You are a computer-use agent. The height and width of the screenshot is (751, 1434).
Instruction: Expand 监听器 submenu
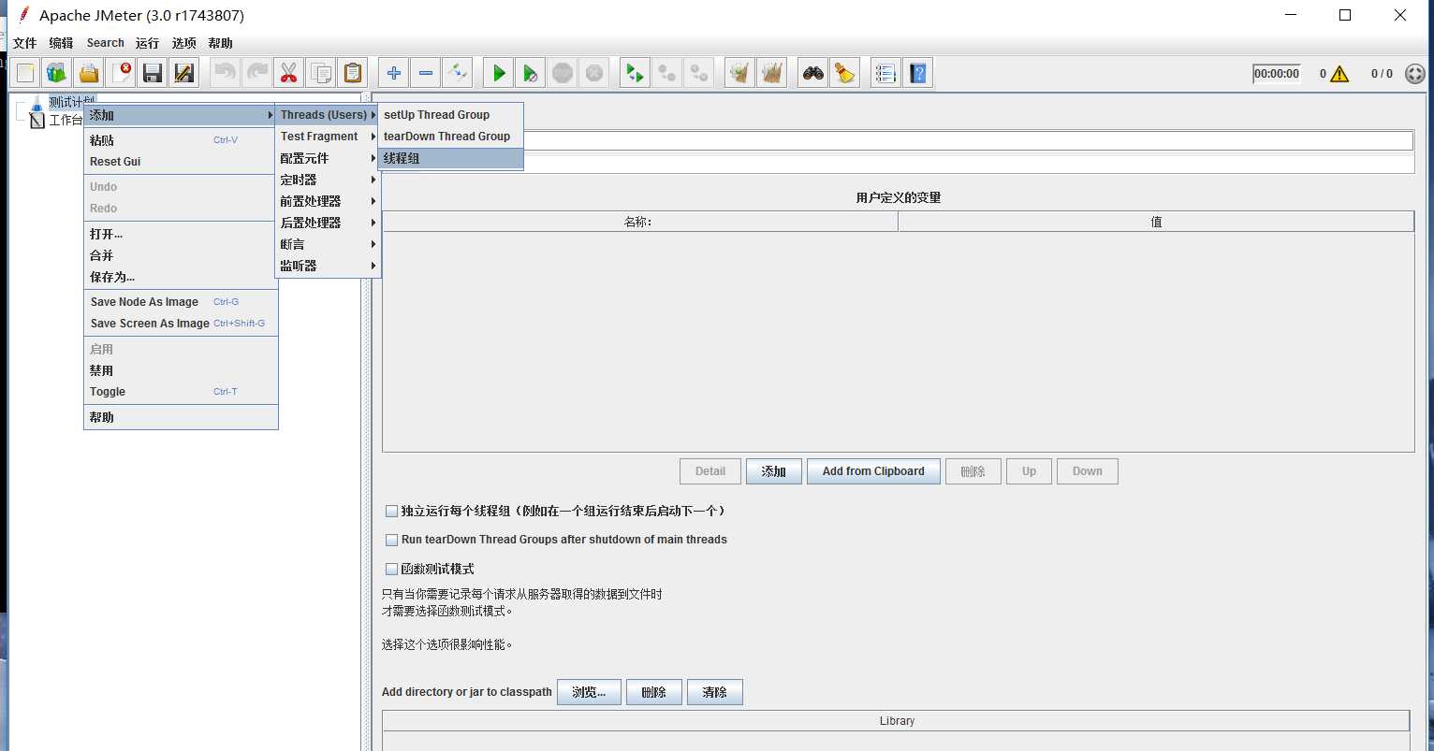[328, 266]
